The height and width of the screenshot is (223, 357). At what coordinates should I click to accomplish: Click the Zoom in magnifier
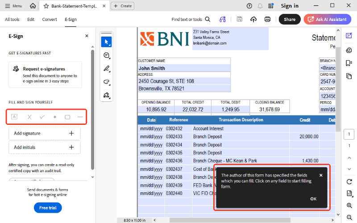click(x=349, y=206)
